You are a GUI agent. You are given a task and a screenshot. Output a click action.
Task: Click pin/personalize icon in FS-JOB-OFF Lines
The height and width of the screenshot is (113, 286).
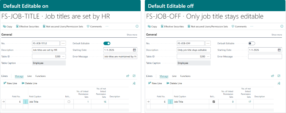click(x=279, y=83)
